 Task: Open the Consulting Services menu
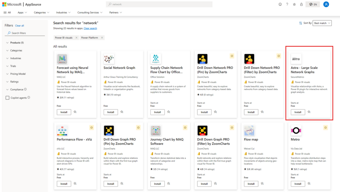tap(90, 13)
